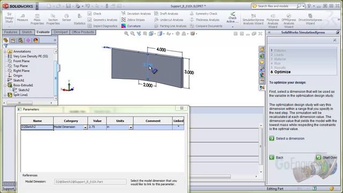Open Undercut Analysis
Image resolution: width=343 pixels, height=193 pixels.
point(169,20)
